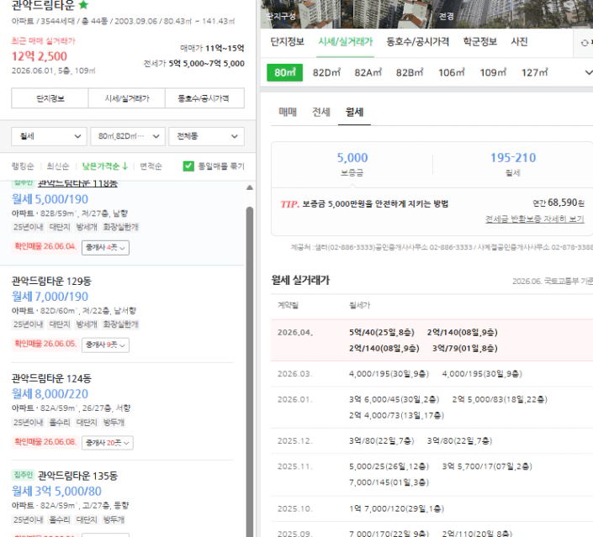This screenshot has width=593, height=537.
Task: Expand 중개사 4곳 agent list
Action: (x=105, y=248)
